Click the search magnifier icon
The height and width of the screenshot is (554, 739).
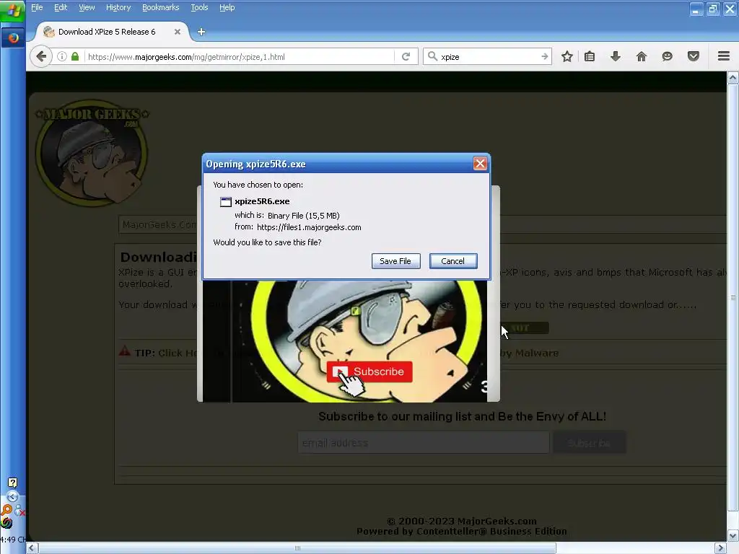pyautogui.click(x=432, y=56)
